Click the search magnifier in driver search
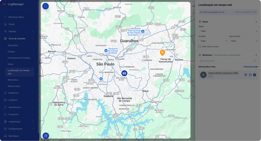261x141 pixels. [255, 61]
